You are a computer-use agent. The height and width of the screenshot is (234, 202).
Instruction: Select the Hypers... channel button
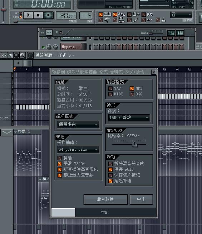(71, 47)
